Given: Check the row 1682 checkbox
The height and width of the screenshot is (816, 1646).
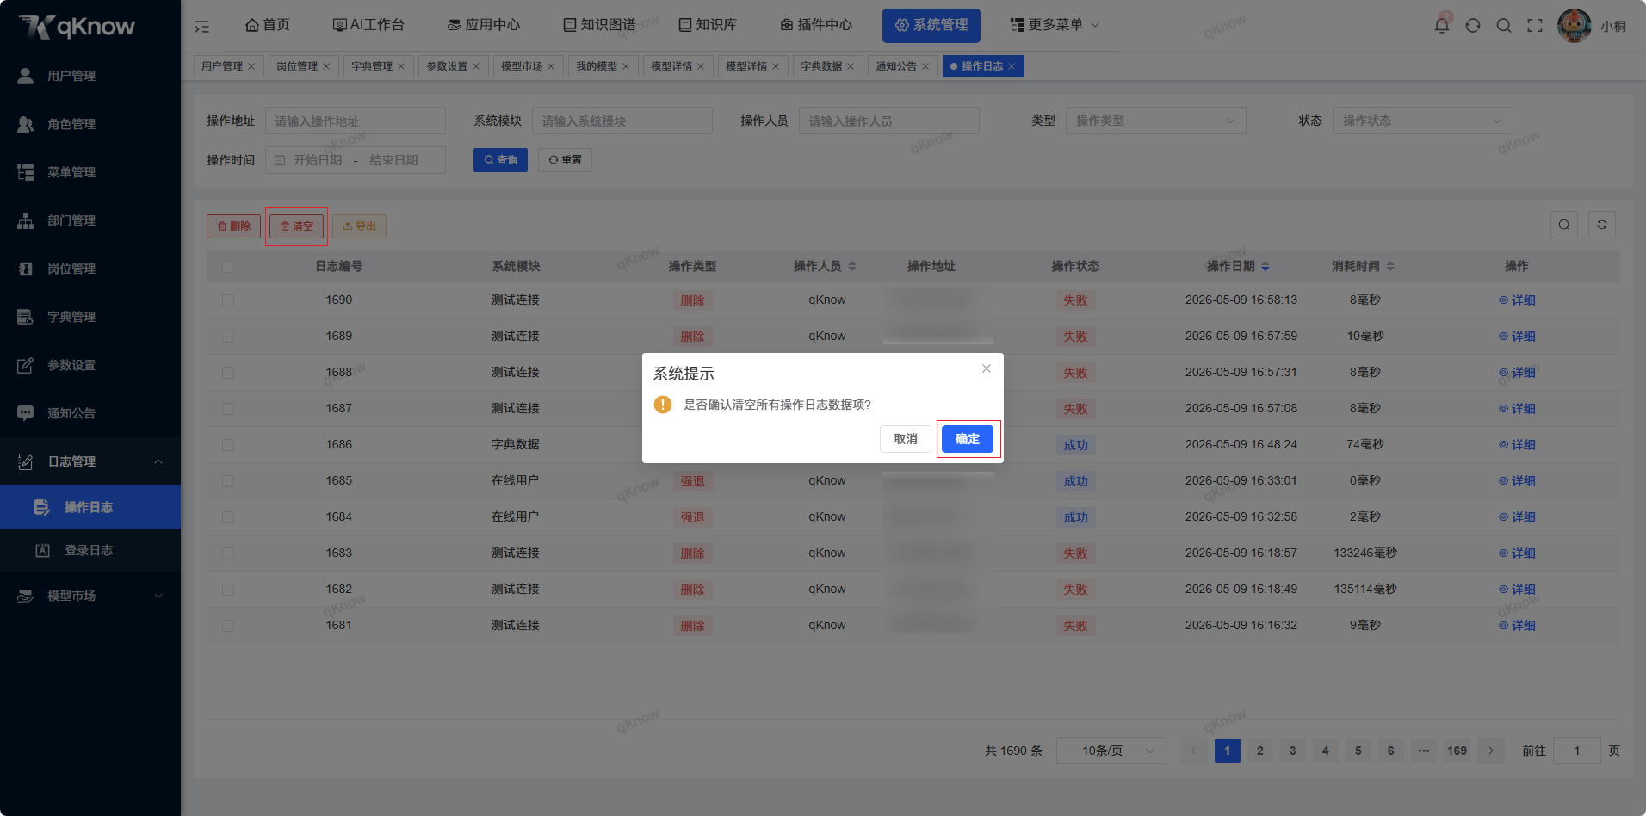Looking at the screenshot, I should point(228,590).
